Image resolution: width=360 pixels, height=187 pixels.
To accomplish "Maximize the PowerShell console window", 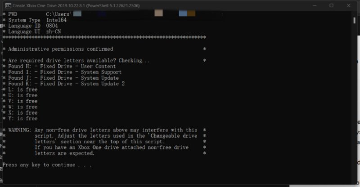I will (x=331, y=5).
